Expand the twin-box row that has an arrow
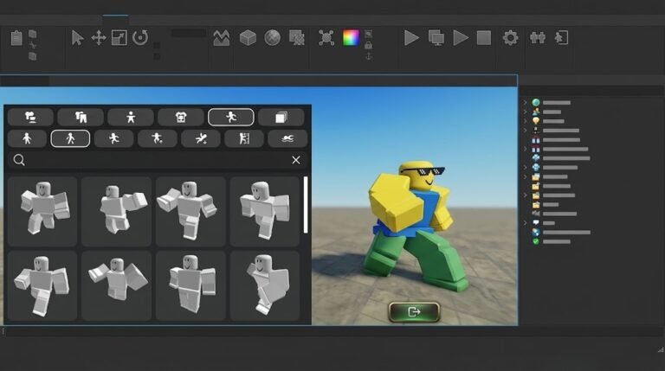665x371 pixels. click(525, 149)
